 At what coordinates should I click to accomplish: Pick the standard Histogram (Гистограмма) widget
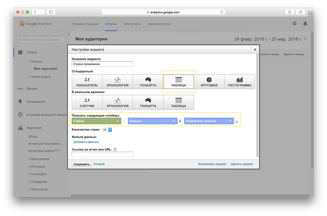point(239,82)
